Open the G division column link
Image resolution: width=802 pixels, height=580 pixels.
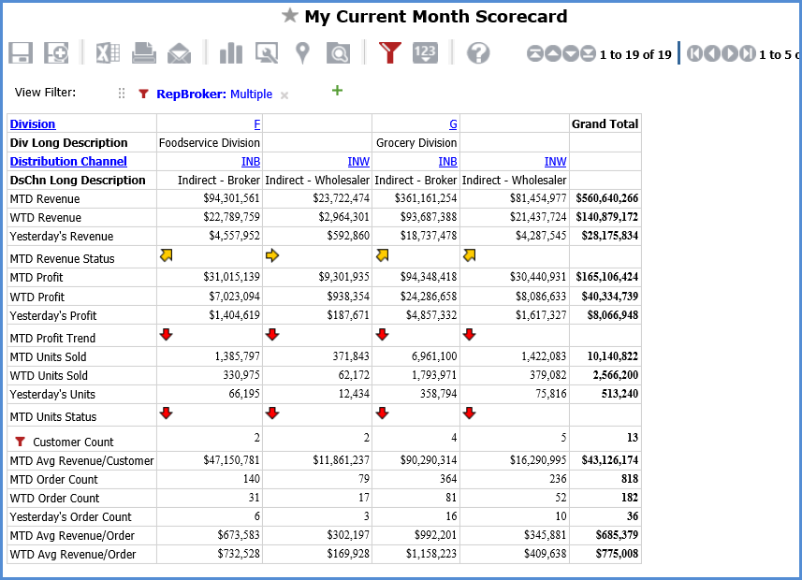(453, 124)
